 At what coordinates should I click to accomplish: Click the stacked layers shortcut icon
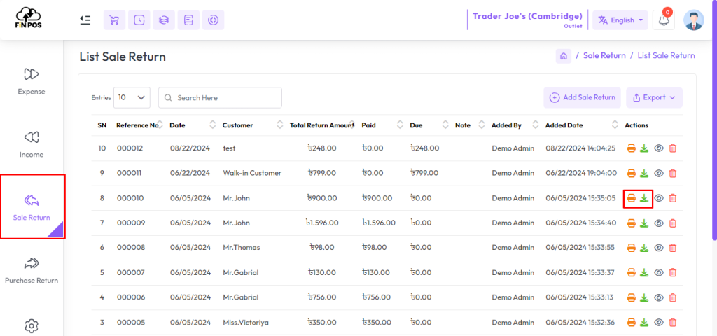(164, 20)
